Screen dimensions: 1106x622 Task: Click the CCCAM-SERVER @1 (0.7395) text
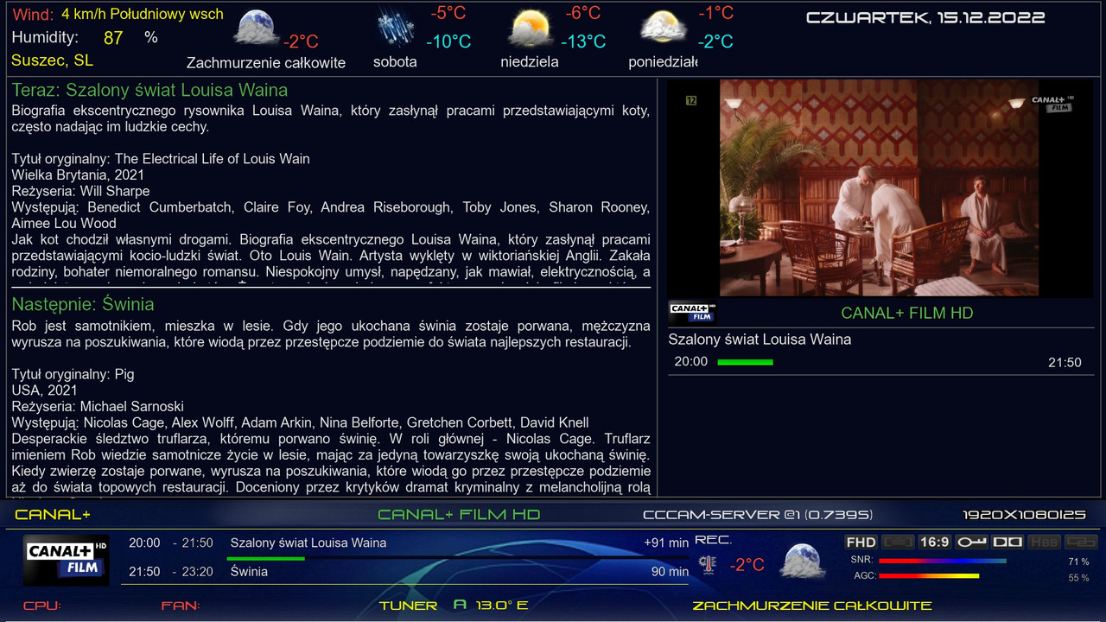(758, 515)
